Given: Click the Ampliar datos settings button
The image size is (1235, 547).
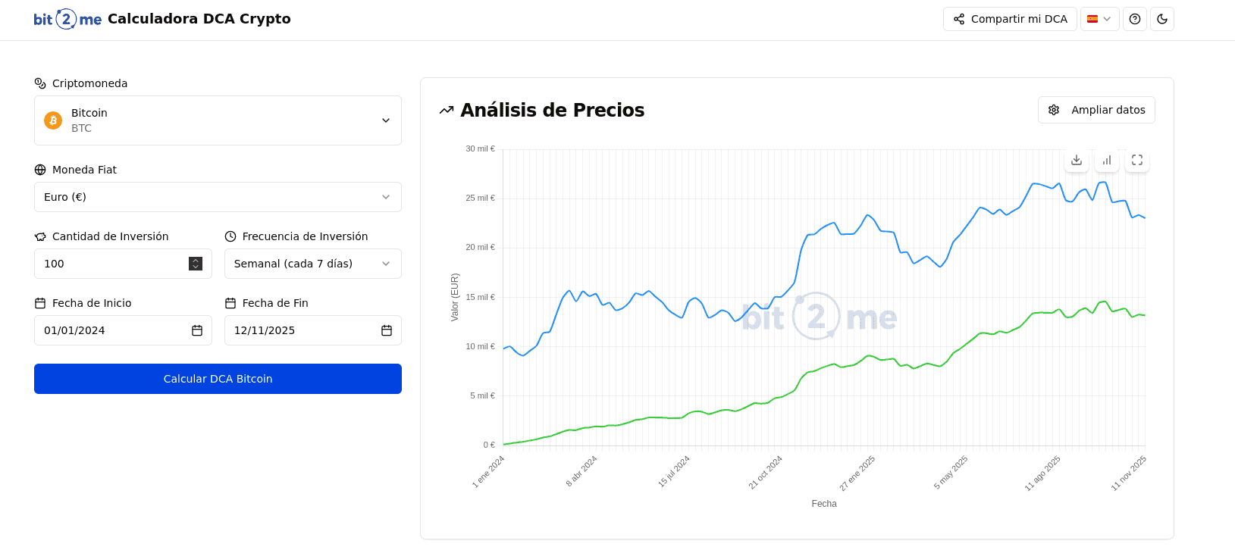Looking at the screenshot, I should pos(1096,110).
